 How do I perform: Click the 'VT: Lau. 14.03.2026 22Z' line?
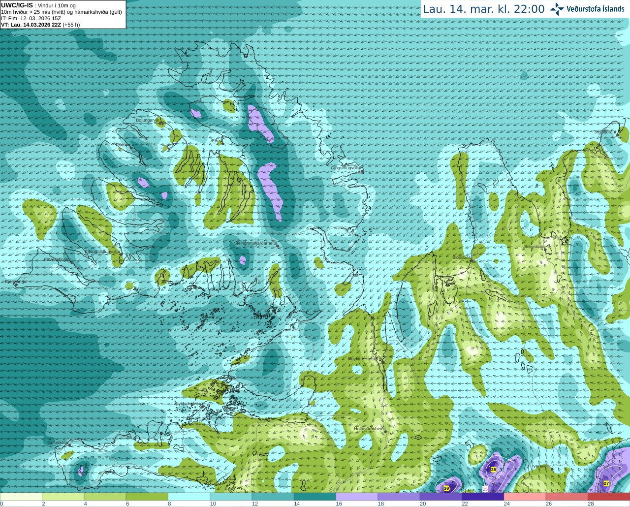click(31, 25)
